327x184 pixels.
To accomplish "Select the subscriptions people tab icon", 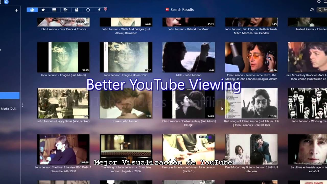I will pyautogui.click(x=77, y=10).
